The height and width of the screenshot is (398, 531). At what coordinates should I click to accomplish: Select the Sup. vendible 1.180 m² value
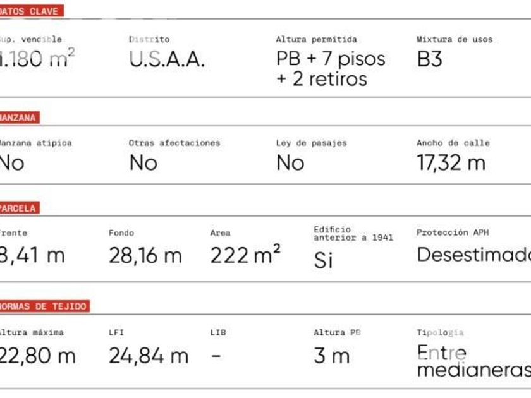click(x=37, y=58)
